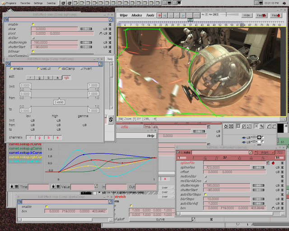The width and height of the screenshot is (289, 231).
Task: Open the first 'over' dropdown
Action: pyautogui.click(x=166, y=187)
